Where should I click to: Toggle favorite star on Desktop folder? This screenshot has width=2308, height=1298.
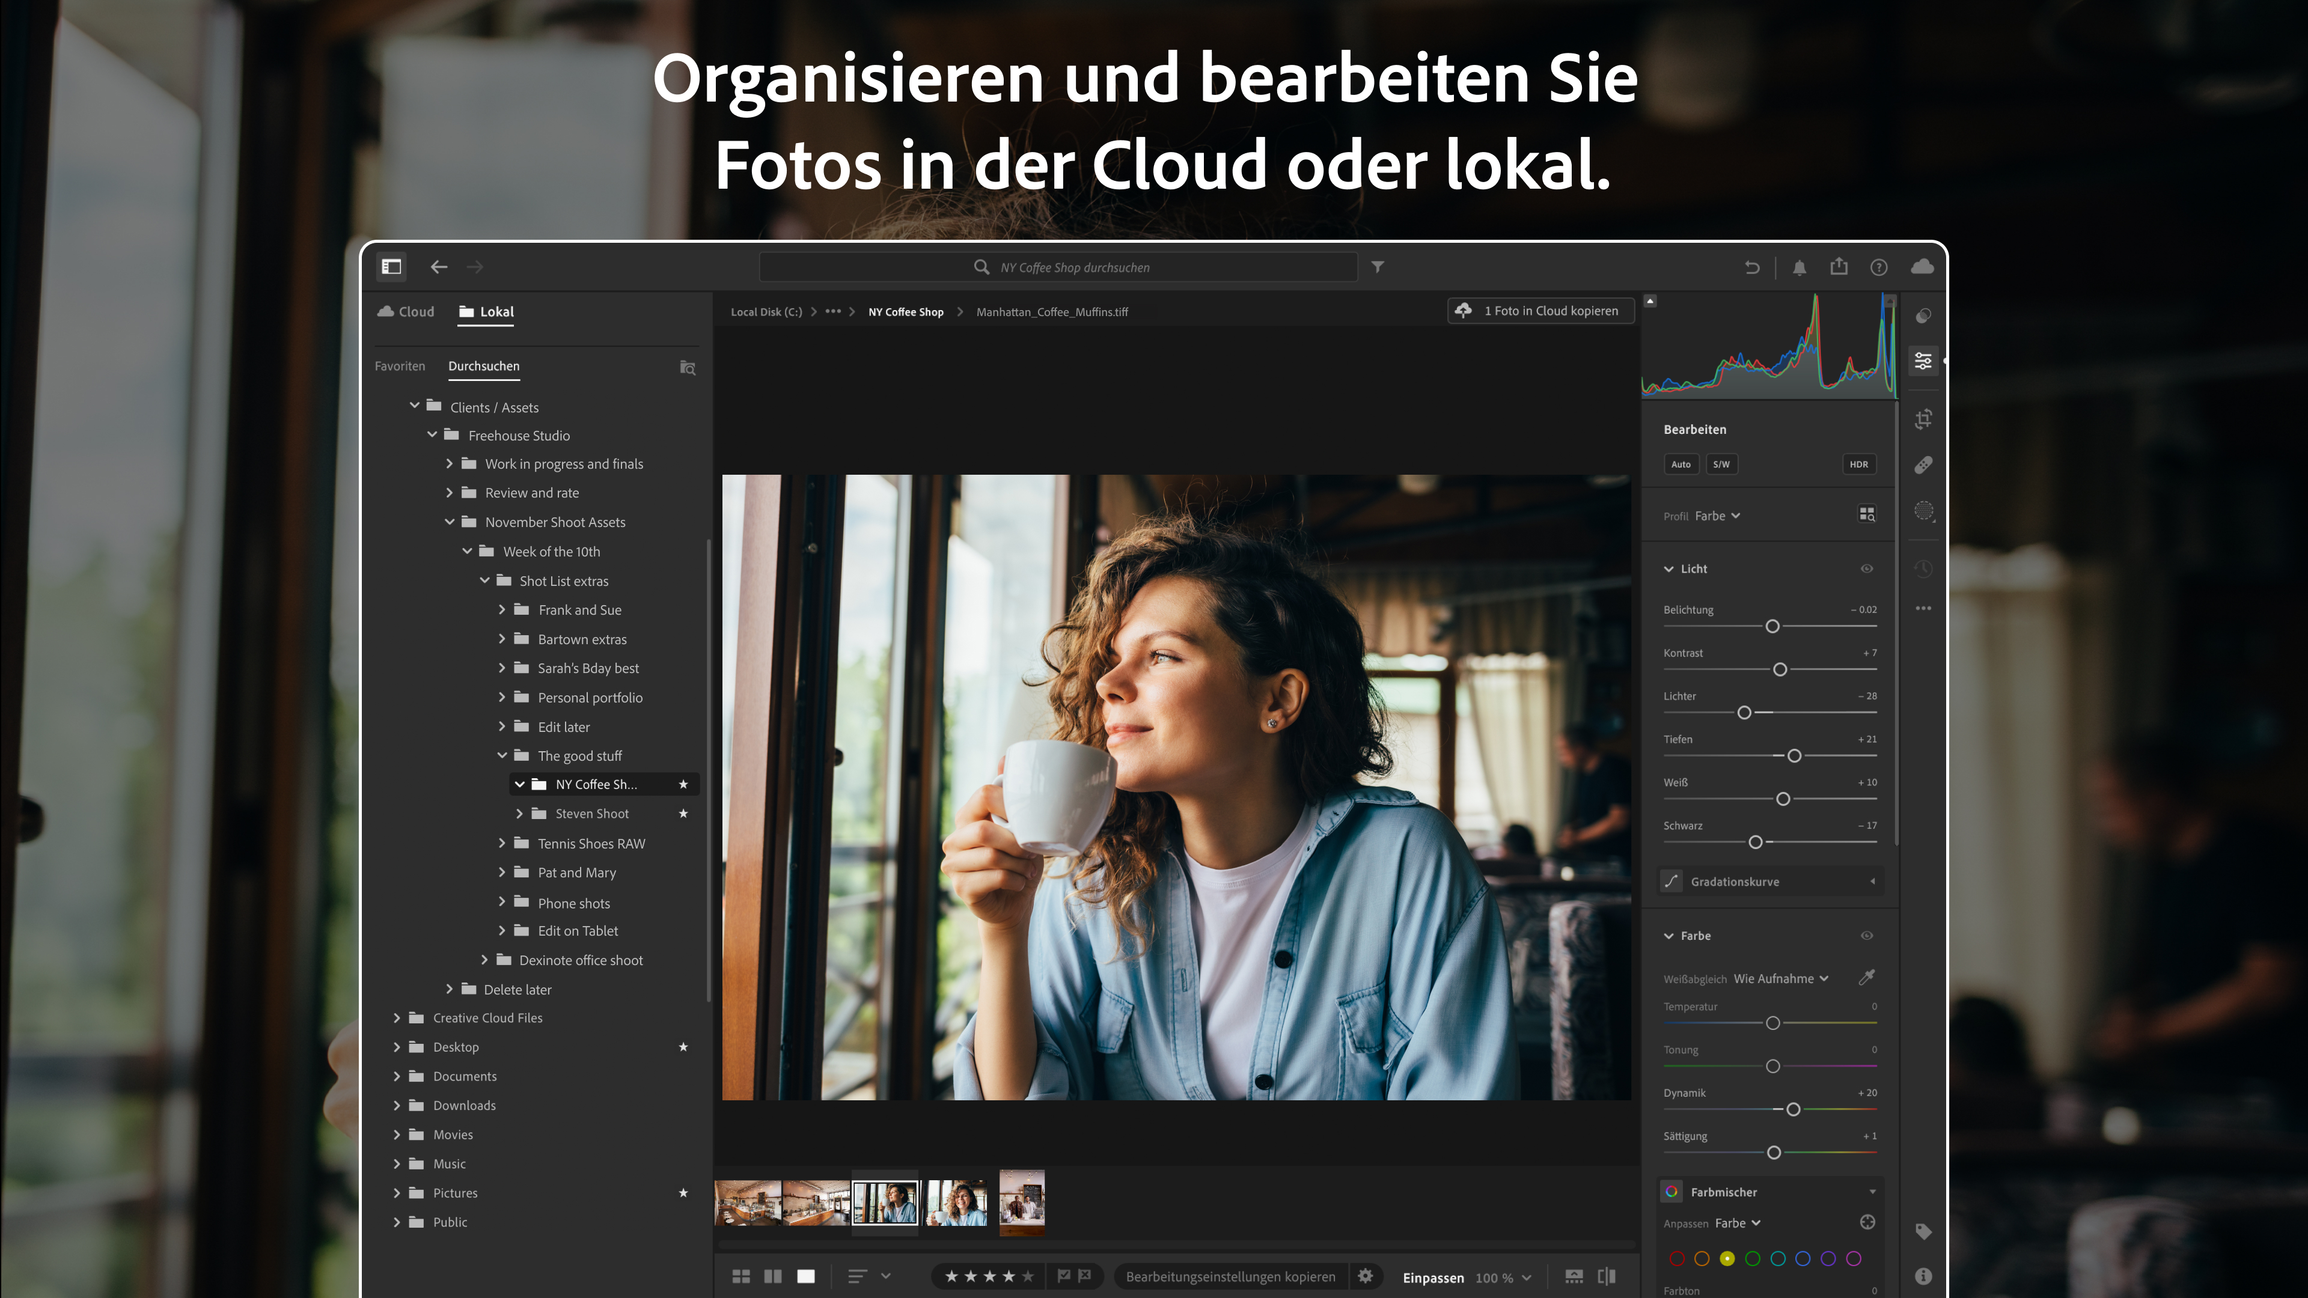pos(683,1047)
